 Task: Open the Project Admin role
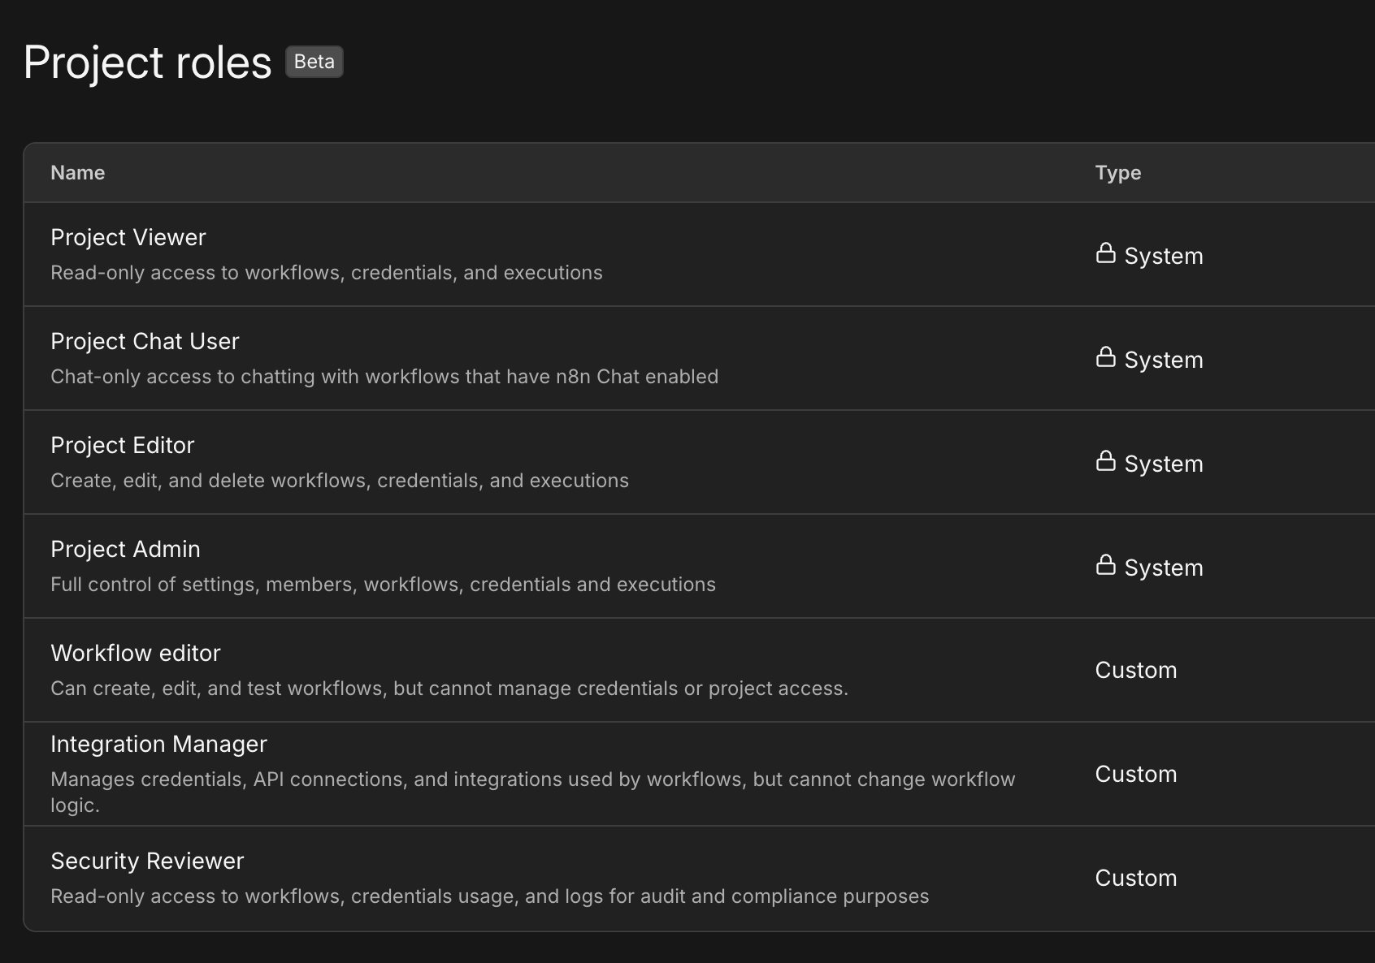125,549
